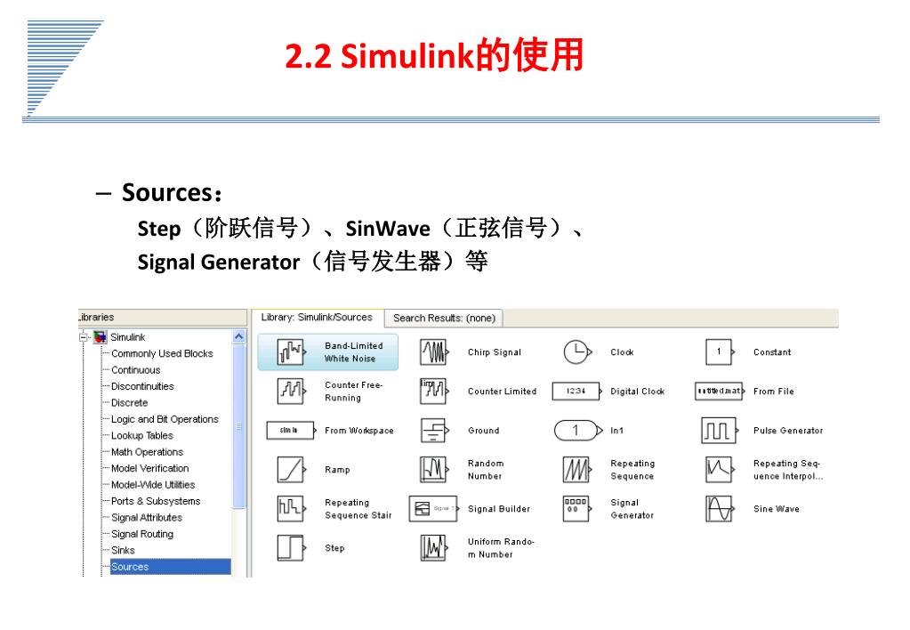This screenshot has width=910, height=630.
Task: Select Signal Attributes library
Action: 146,517
